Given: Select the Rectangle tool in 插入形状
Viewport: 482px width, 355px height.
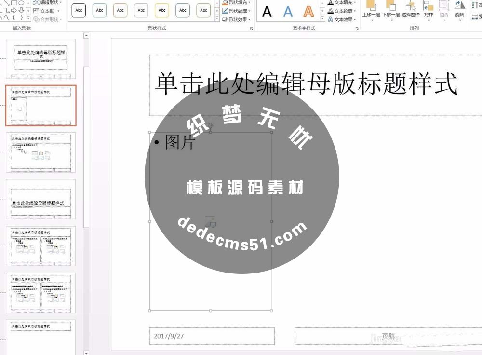Looking at the screenshot, I should click(13, 3).
